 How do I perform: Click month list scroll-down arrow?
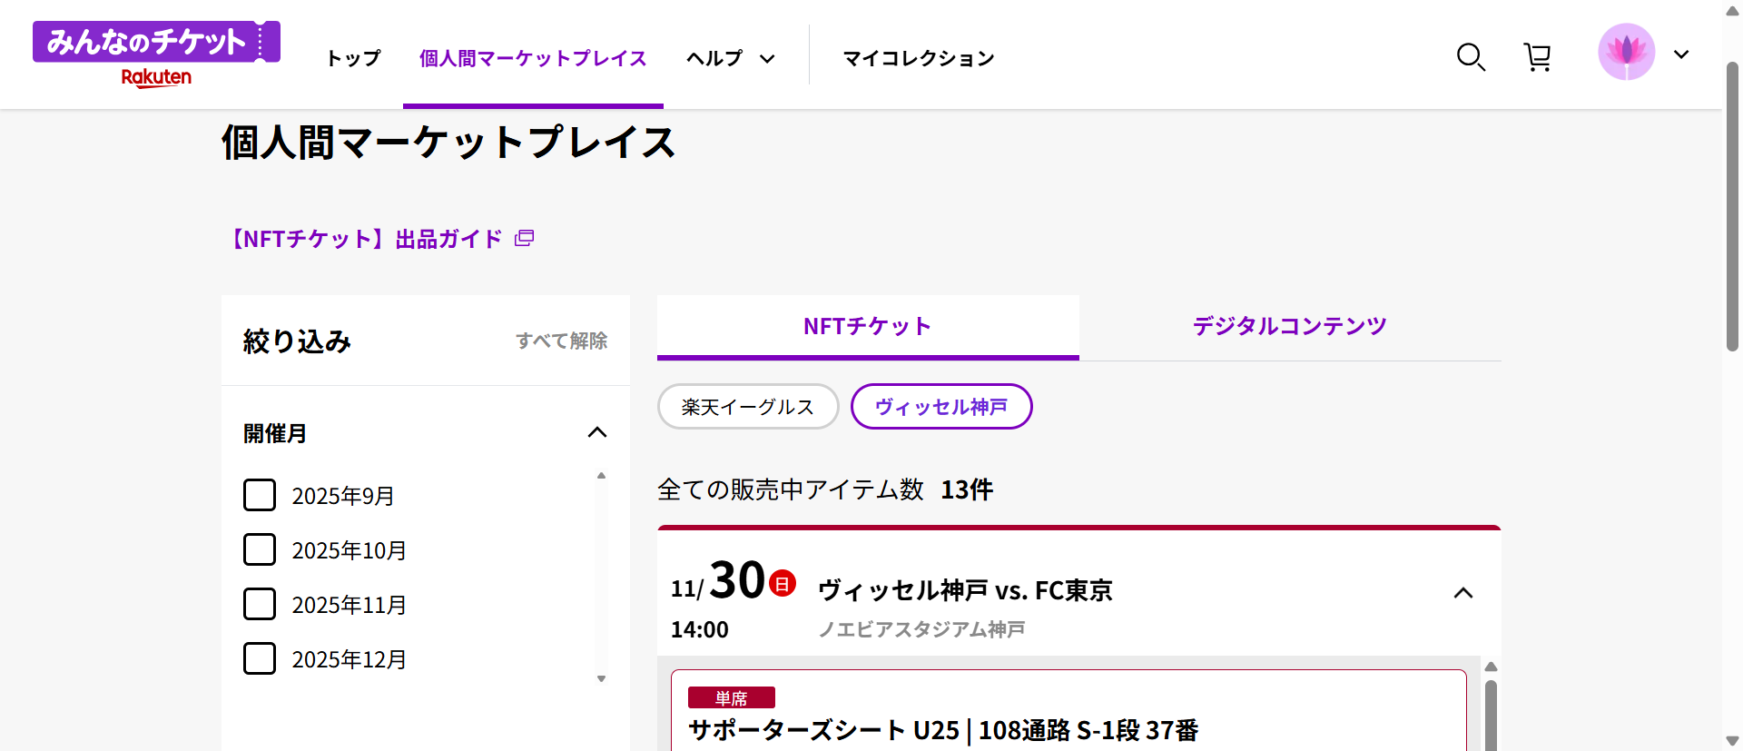[x=601, y=678]
